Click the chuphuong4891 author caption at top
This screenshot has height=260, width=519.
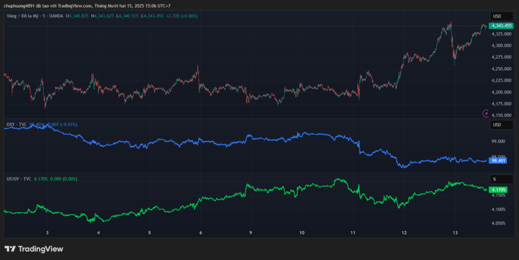pos(87,6)
